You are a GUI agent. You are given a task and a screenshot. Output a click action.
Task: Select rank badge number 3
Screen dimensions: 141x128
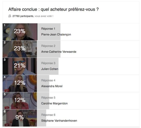click(x=5, y=60)
